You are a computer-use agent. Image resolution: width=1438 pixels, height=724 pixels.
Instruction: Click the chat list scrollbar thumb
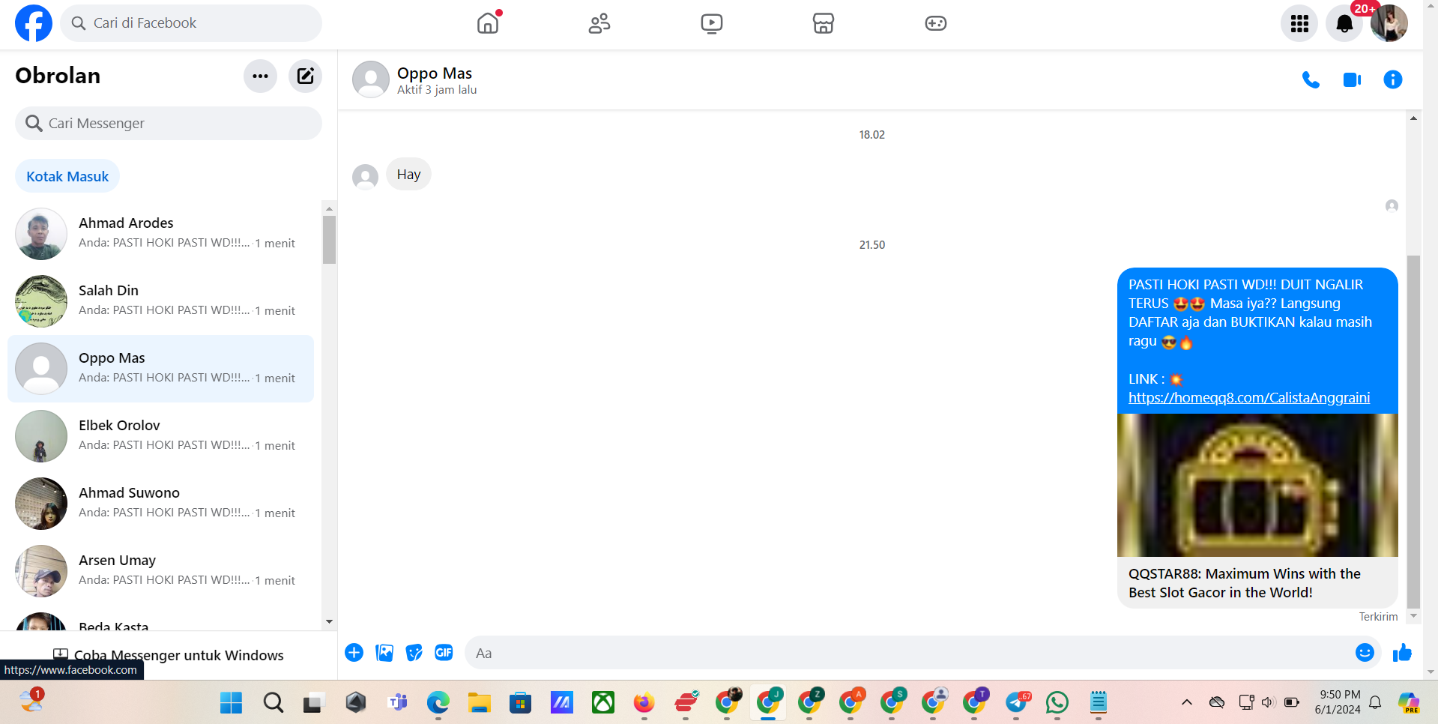pos(329,240)
